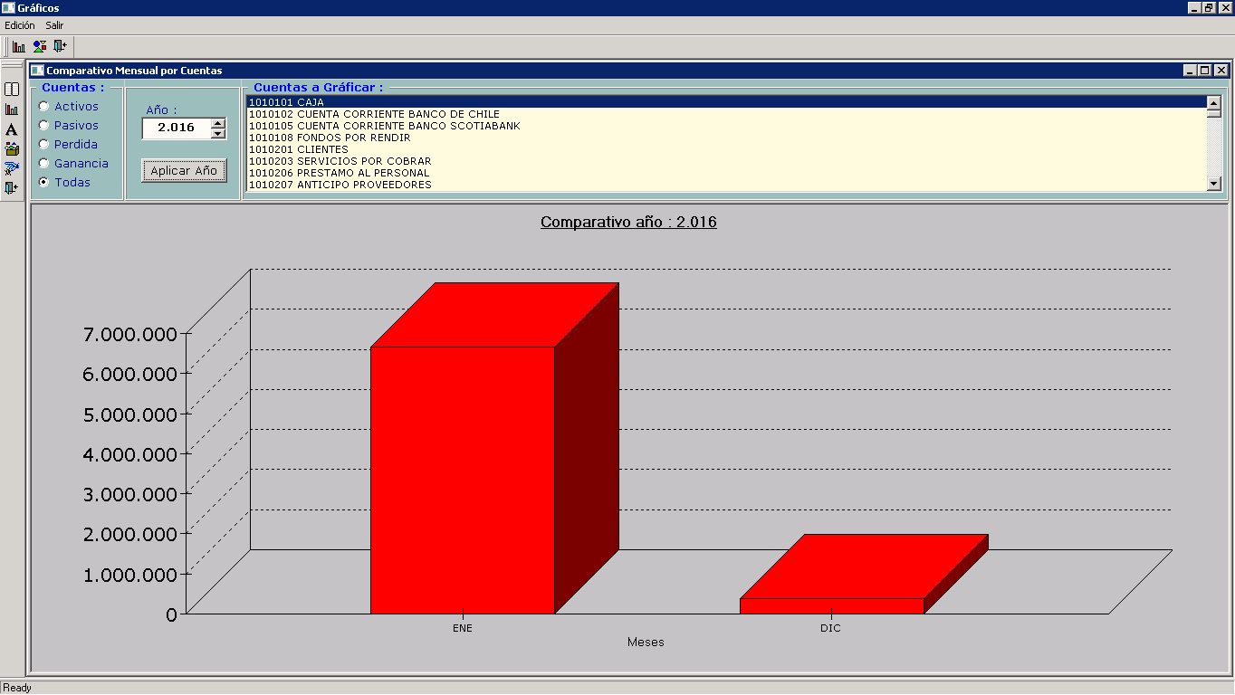Click the Ready status bar text
The width and height of the screenshot is (1235, 695).
(x=17, y=688)
